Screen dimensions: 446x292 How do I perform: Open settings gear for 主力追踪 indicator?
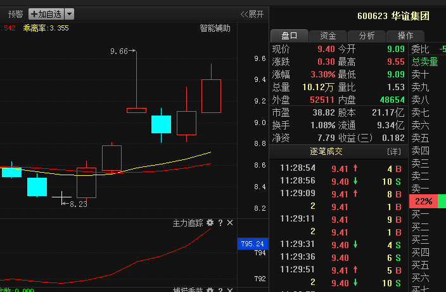[x=210, y=222]
